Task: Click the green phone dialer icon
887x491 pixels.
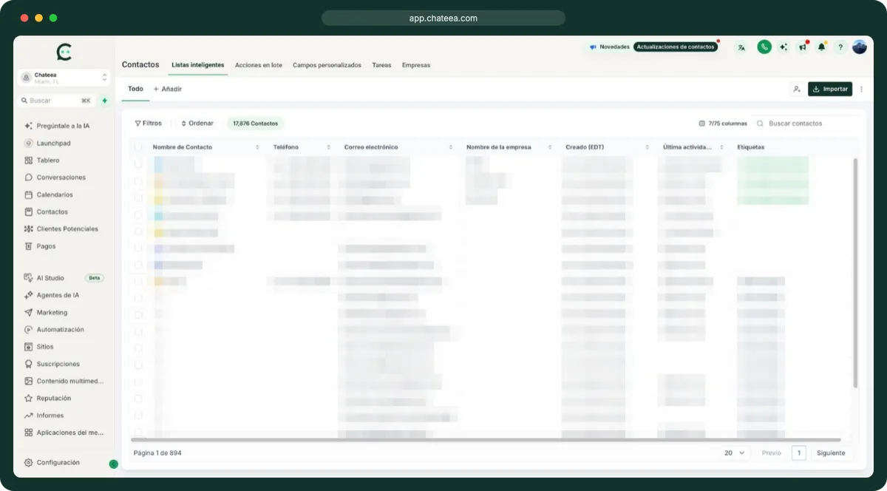Action: point(764,47)
